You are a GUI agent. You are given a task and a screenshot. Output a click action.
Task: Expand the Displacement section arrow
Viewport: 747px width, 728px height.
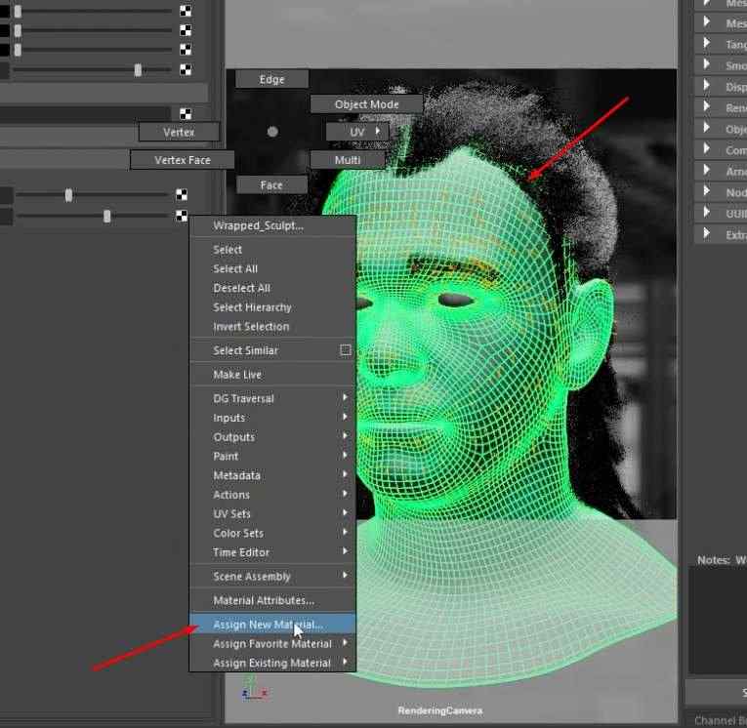click(707, 86)
